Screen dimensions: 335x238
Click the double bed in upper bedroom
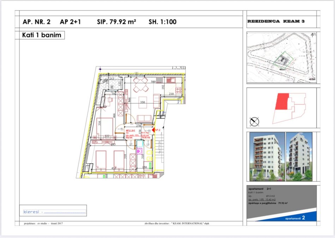click(104, 127)
